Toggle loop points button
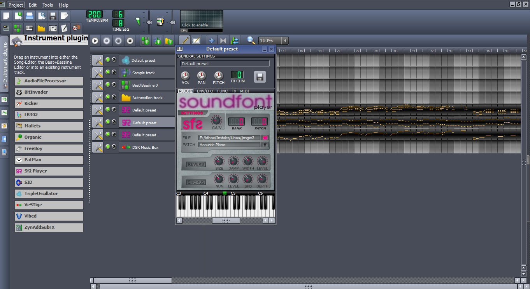The width and height of the screenshot is (530, 289). point(223,40)
